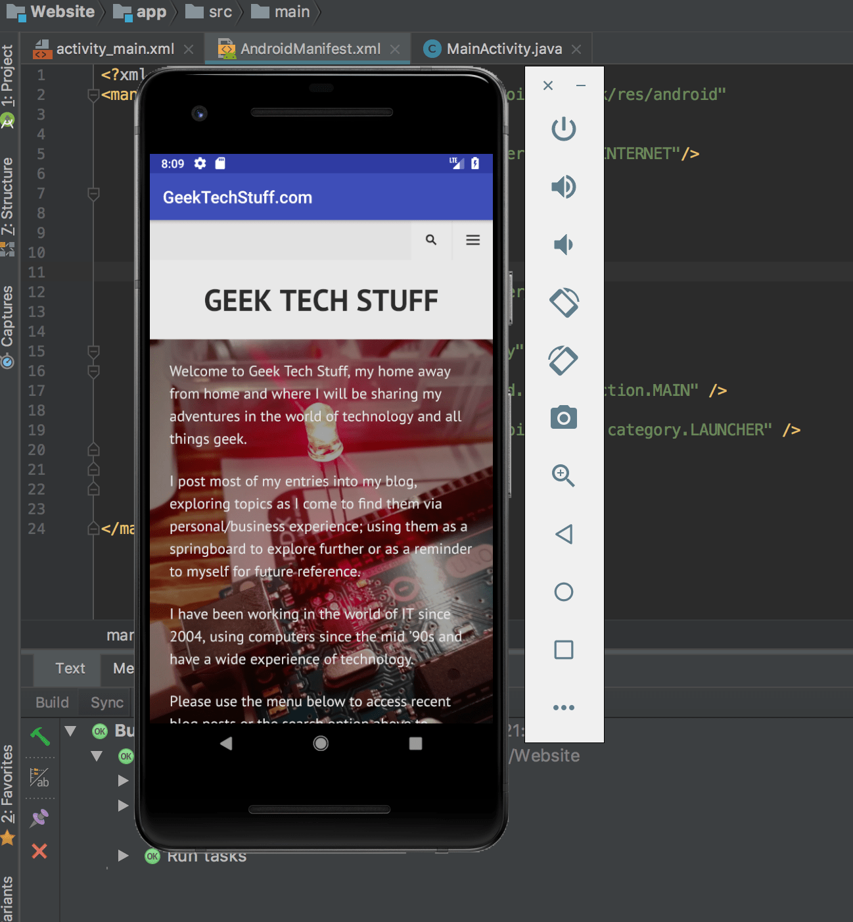Viewport: 853px width, 922px height.
Task: Power off the emulator
Action: coord(563,129)
